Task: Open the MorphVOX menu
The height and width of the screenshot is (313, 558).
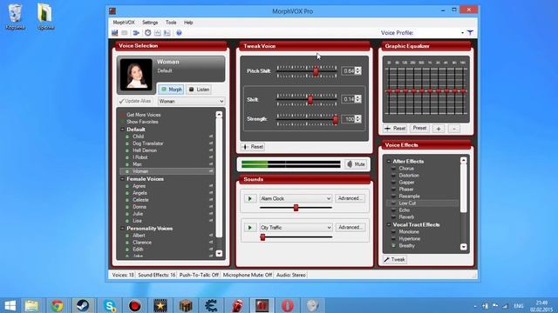Action: pyautogui.click(x=124, y=23)
